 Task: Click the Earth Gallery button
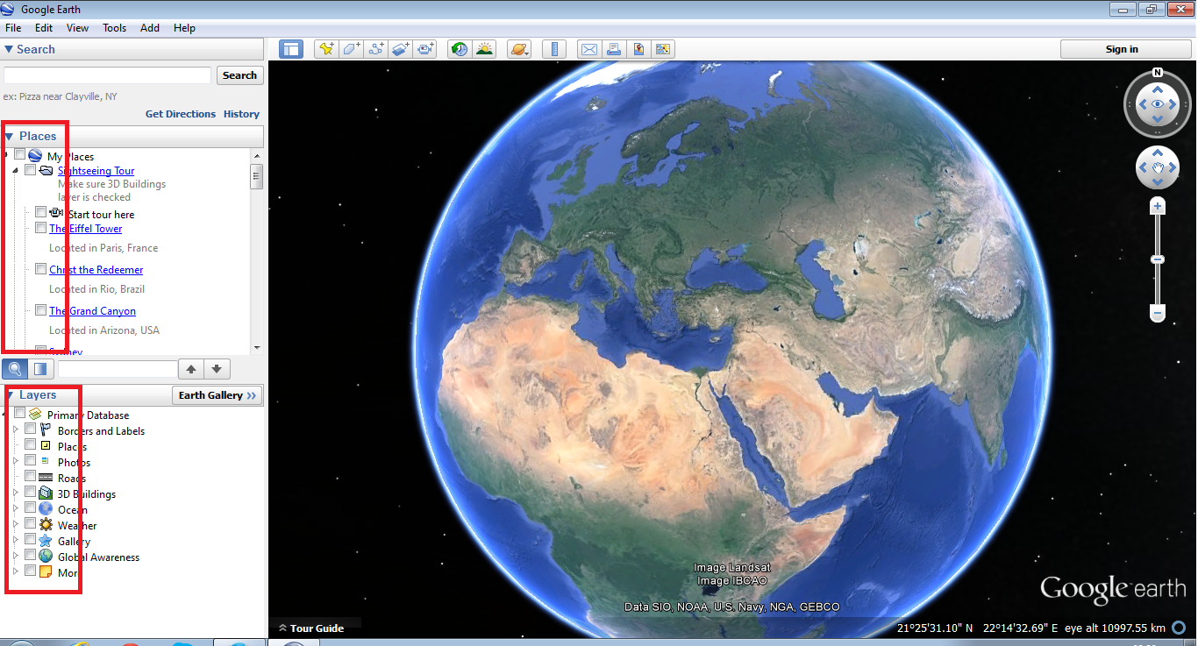(x=217, y=395)
